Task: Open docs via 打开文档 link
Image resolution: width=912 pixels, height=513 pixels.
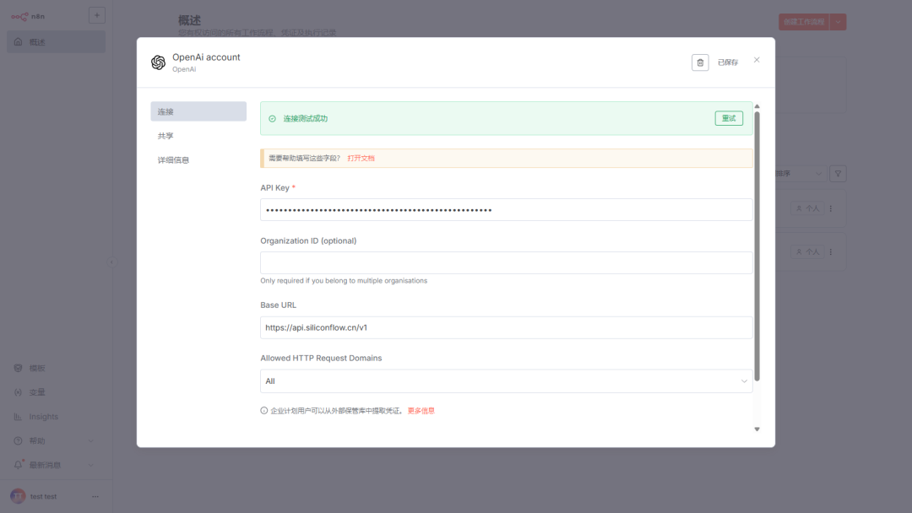Action: pos(361,158)
